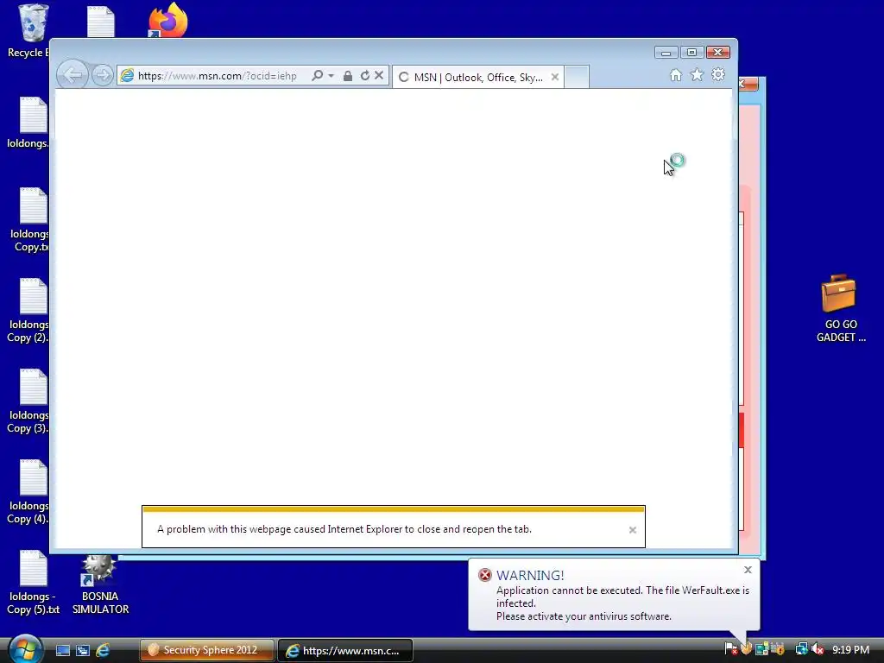This screenshot has height=663, width=884.
Task: Click the Show Desktop quick launch icon
Action: click(x=62, y=651)
